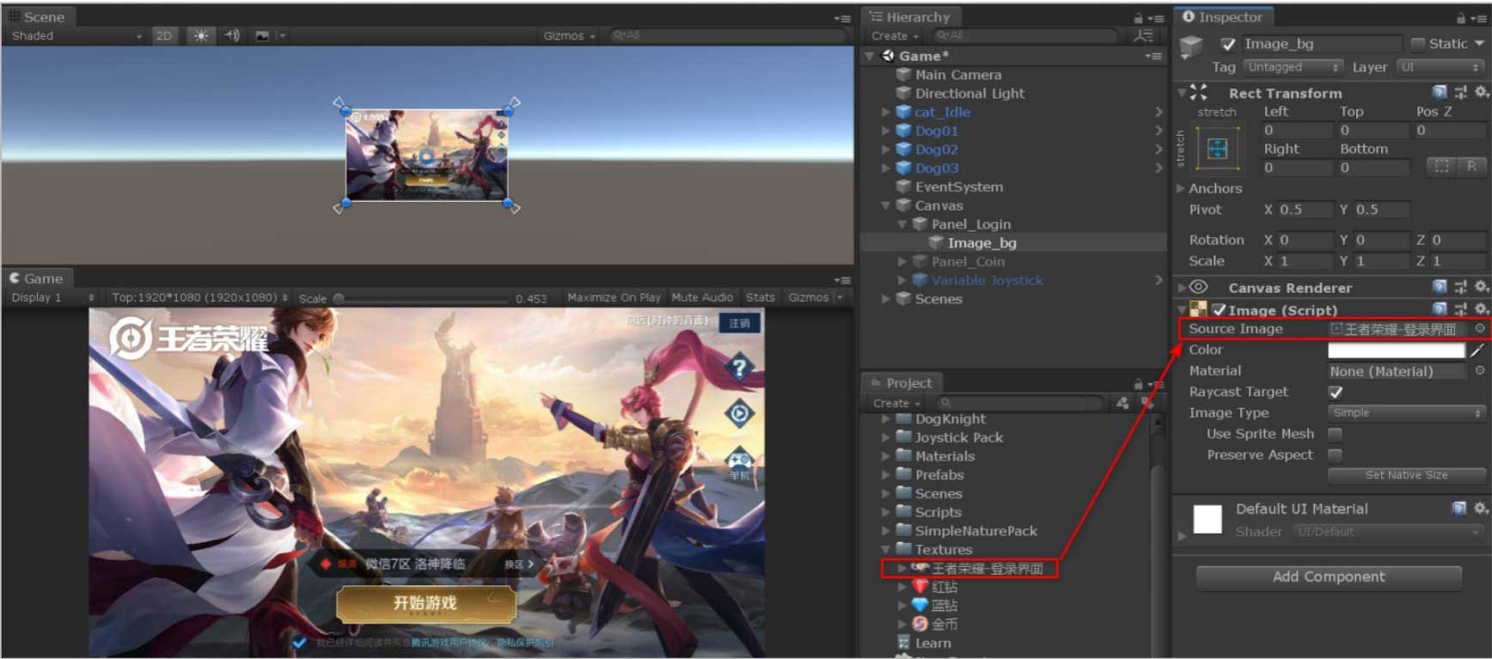
Task: Click the Joystick Pack folder icon
Action: (x=903, y=437)
